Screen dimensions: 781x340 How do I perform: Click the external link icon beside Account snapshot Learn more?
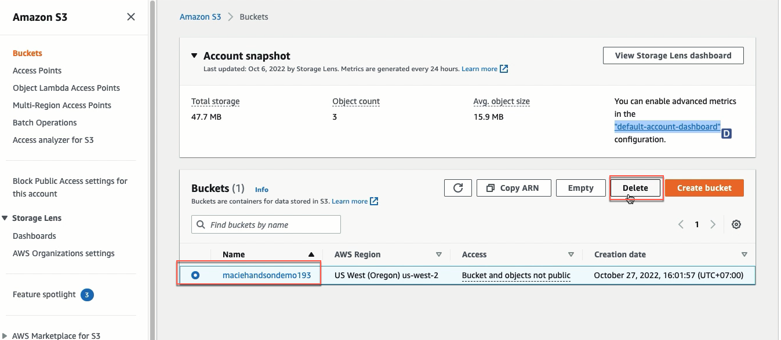504,69
